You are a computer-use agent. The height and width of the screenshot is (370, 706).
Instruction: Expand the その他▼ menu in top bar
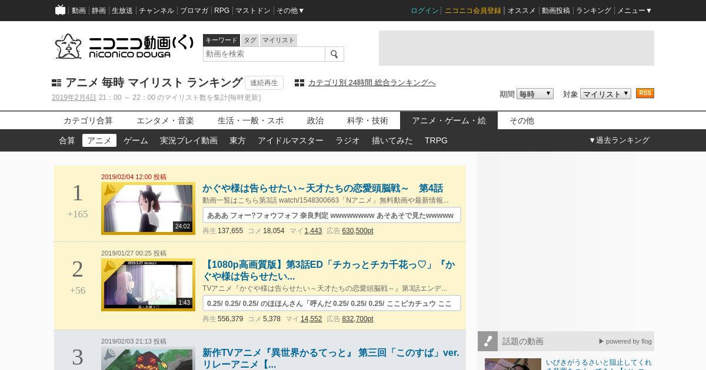click(x=291, y=11)
